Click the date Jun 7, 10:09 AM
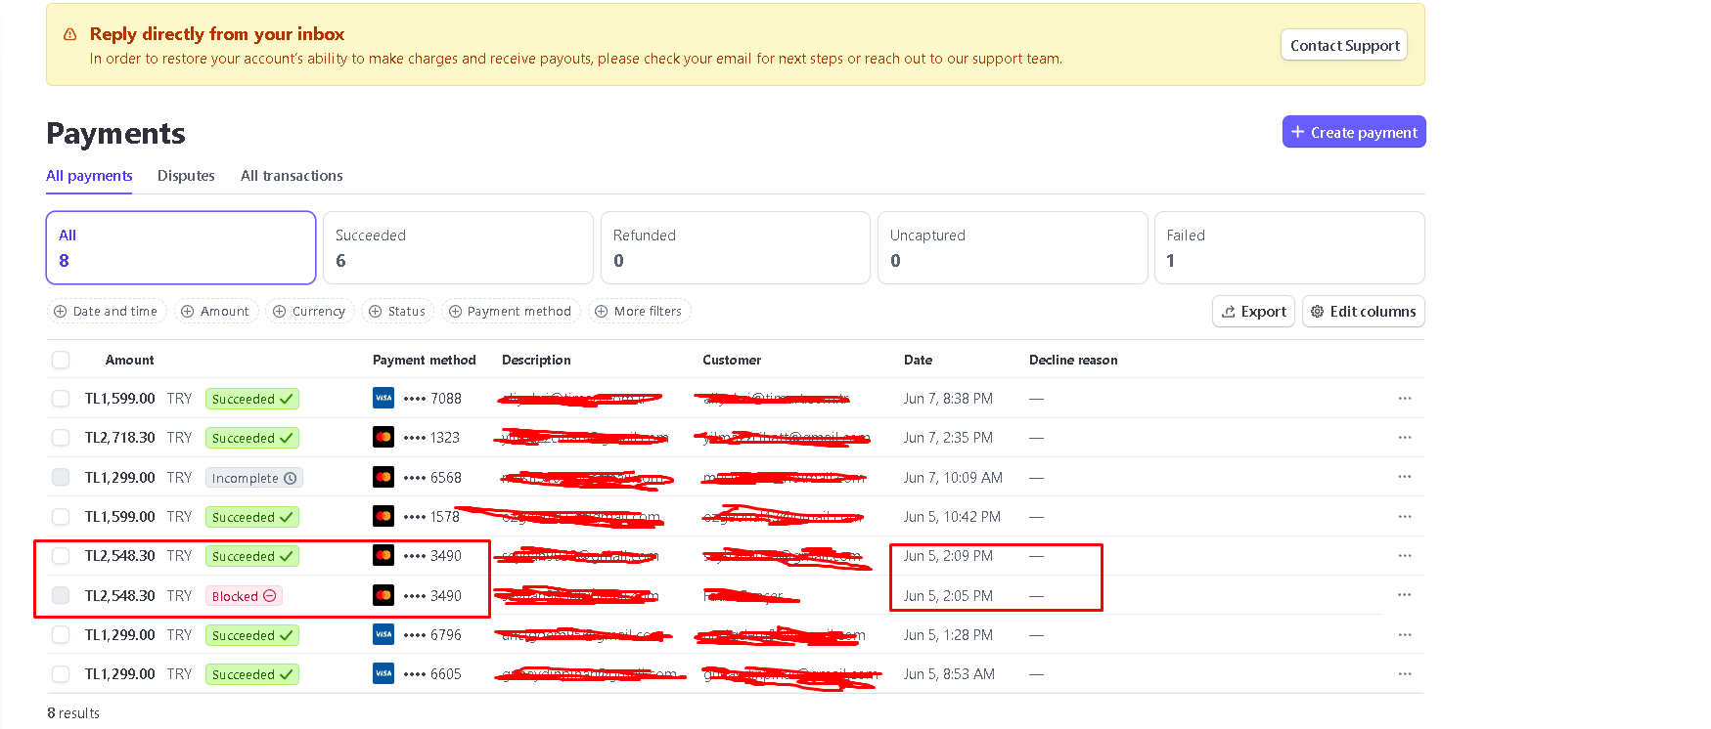Screen dimensions: 1711x729 953,477
